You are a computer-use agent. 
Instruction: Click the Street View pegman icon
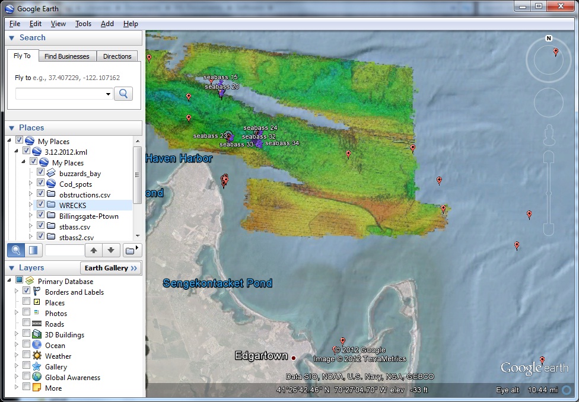tap(549, 135)
